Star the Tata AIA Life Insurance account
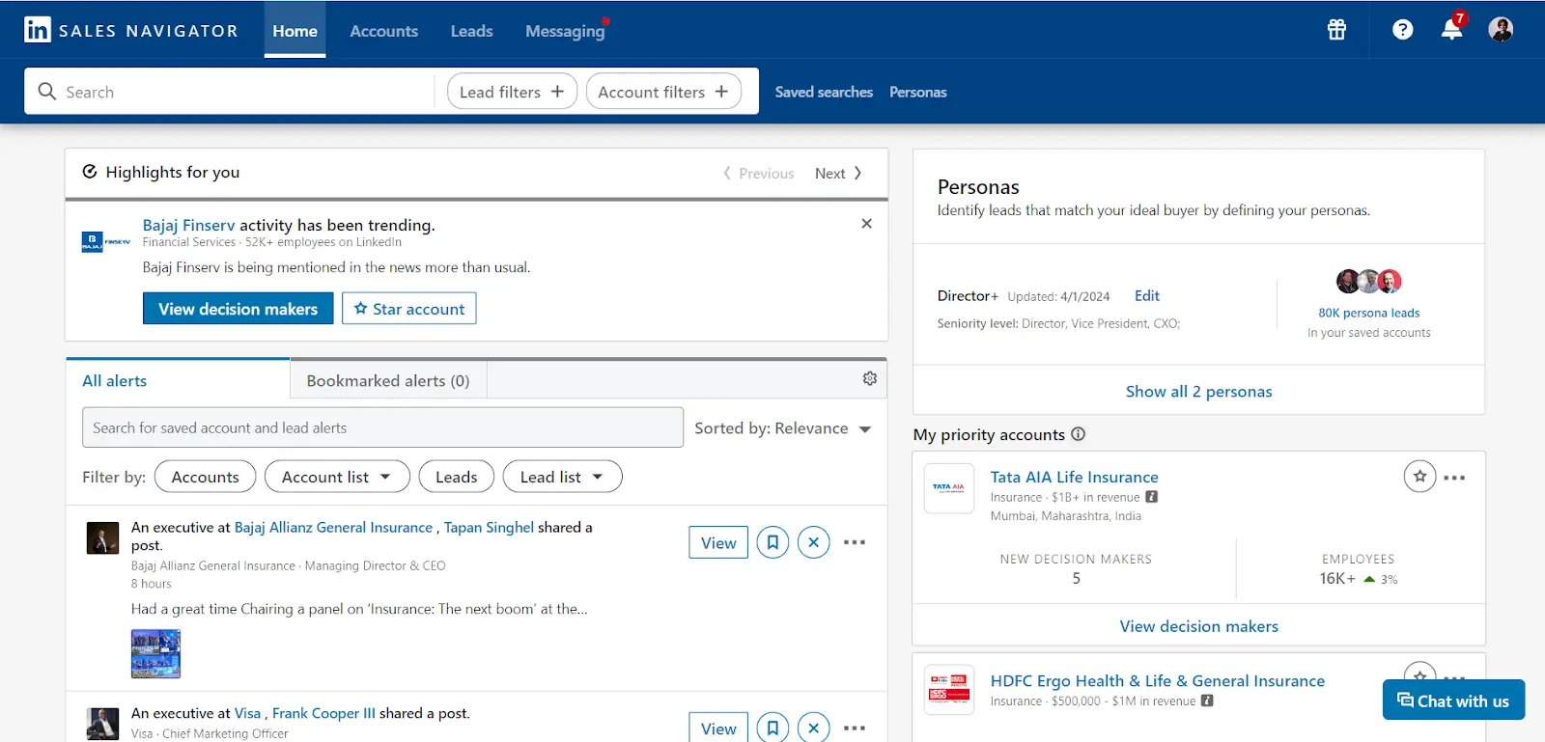Image resolution: width=1545 pixels, height=742 pixels. 1419,476
